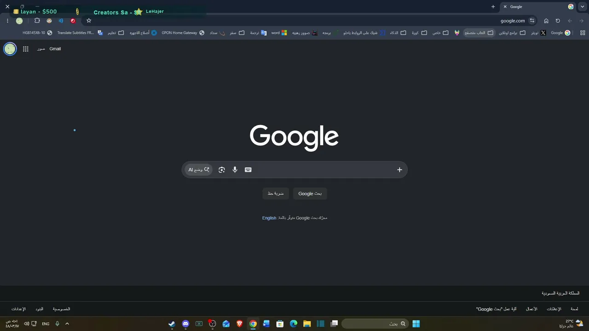Viewport: 589px width, 331px height.
Task: Open the الإعلانات footer link
Action: pos(554,309)
